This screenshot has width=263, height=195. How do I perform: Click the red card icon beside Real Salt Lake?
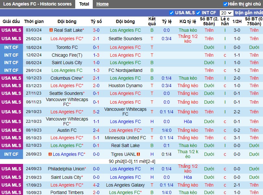tap(51, 30)
